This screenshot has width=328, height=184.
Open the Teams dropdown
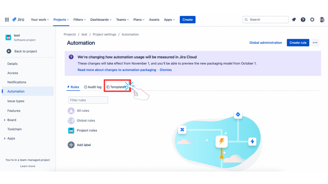click(x=122, y=19)
